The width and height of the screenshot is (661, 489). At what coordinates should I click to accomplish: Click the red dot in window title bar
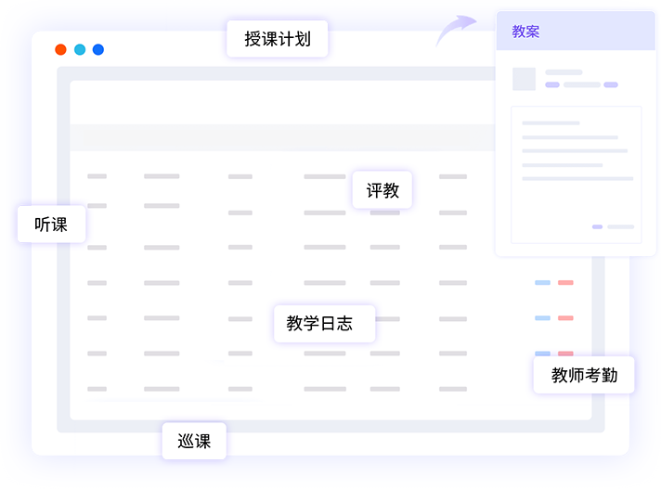[x=60, y=49]
